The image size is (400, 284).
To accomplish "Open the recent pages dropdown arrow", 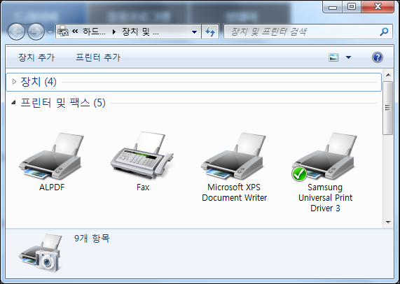I will (50, 32).
